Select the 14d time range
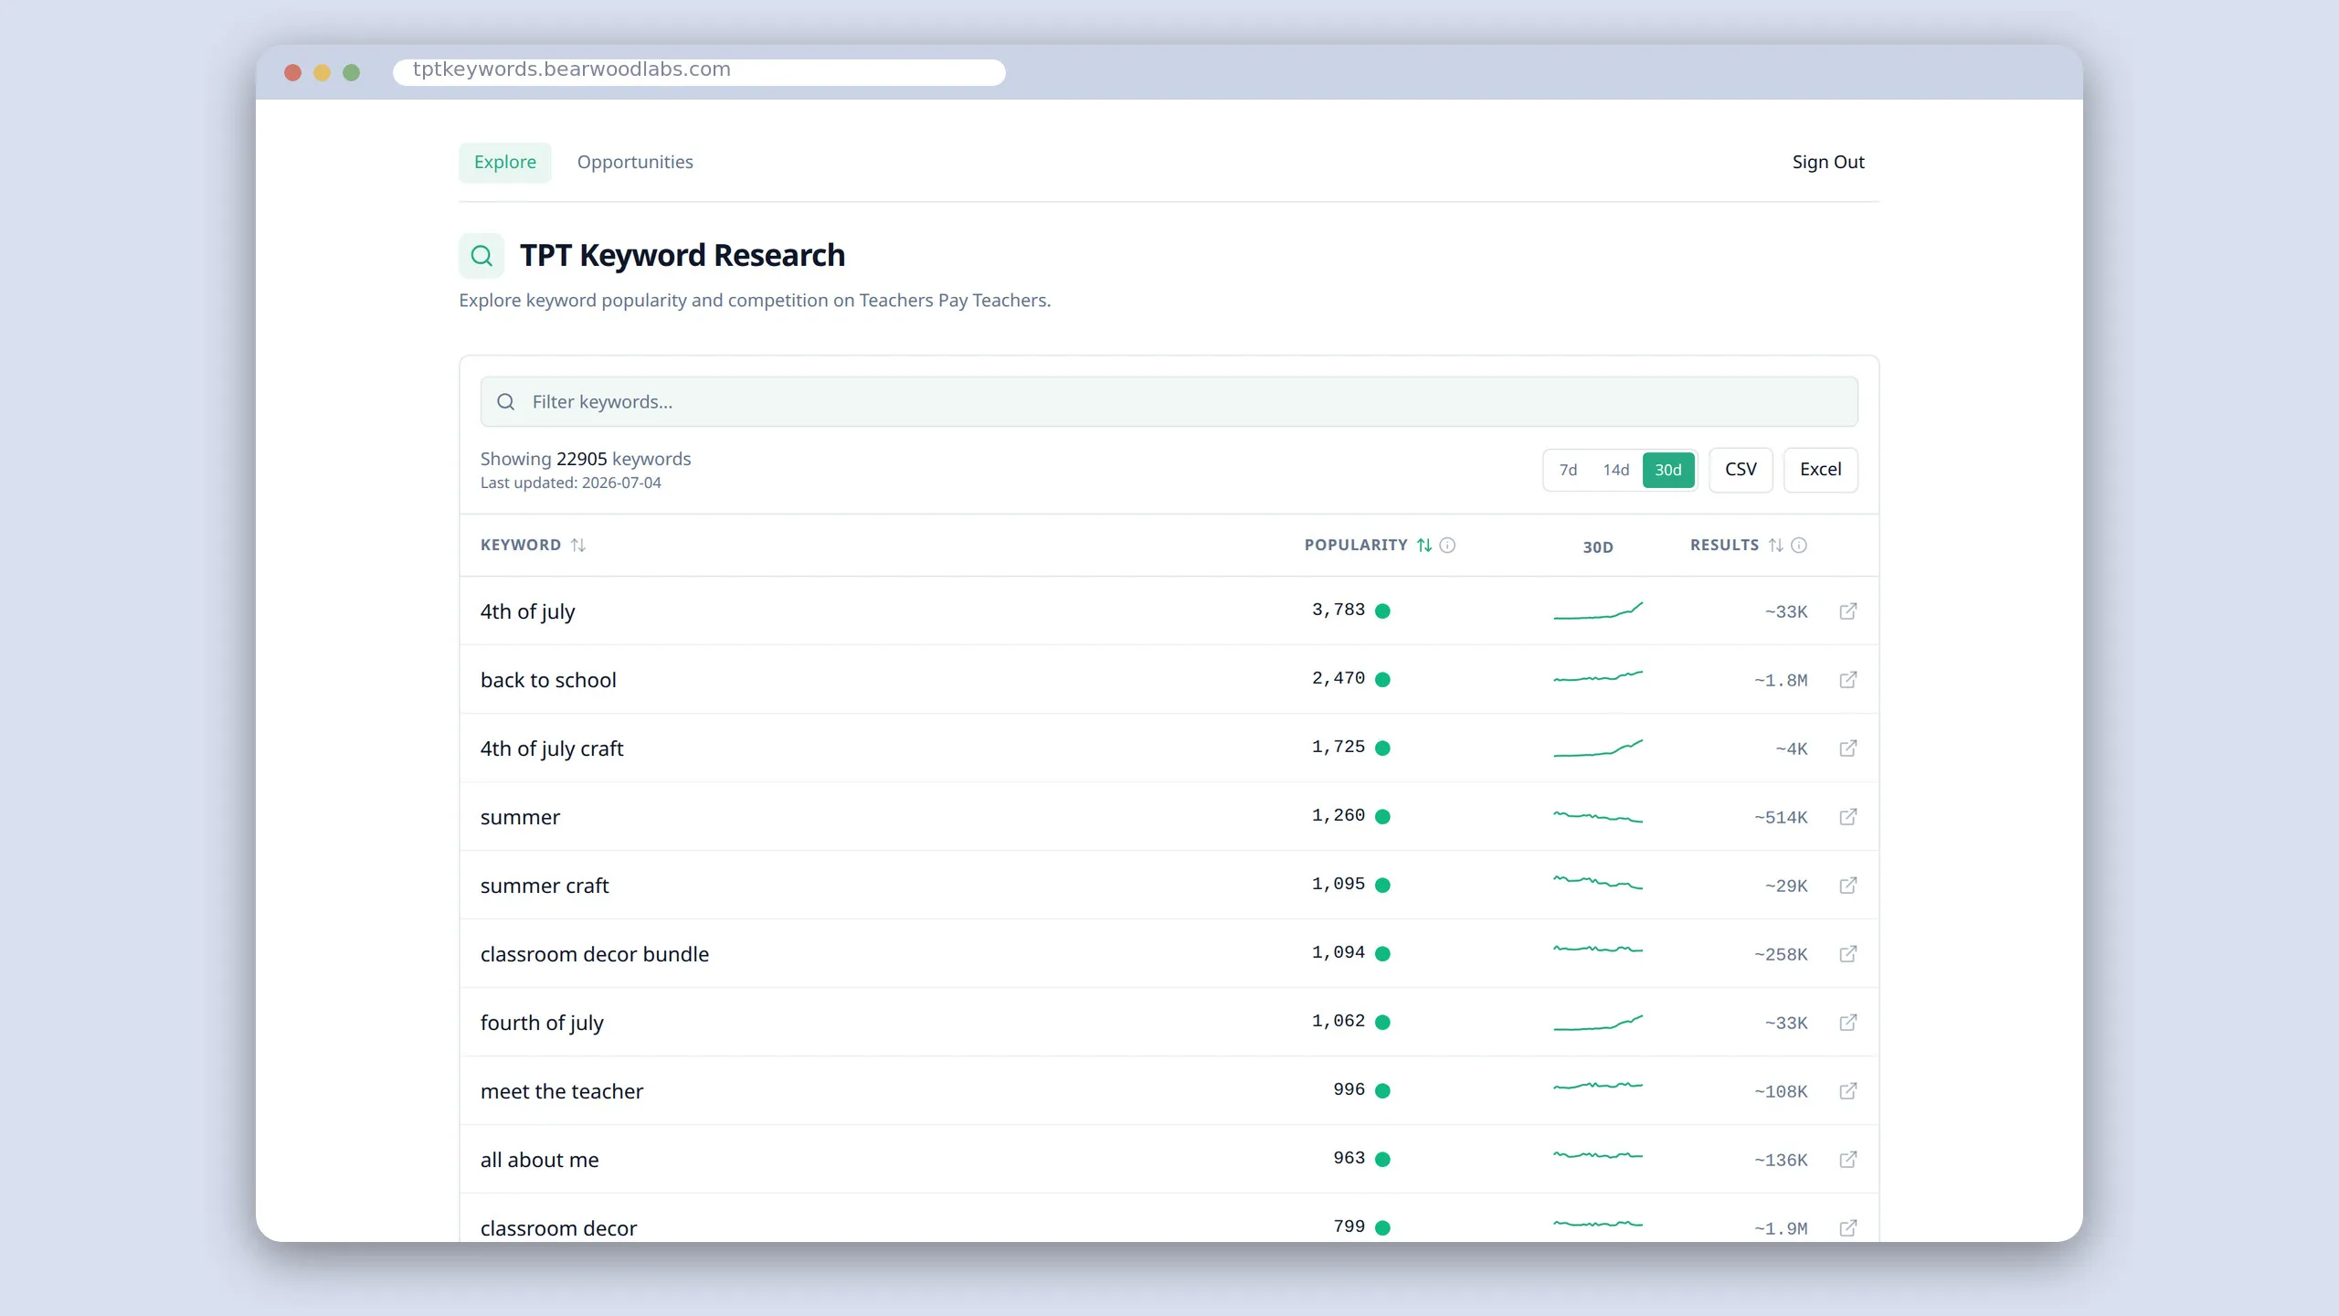 [1615, 470]
